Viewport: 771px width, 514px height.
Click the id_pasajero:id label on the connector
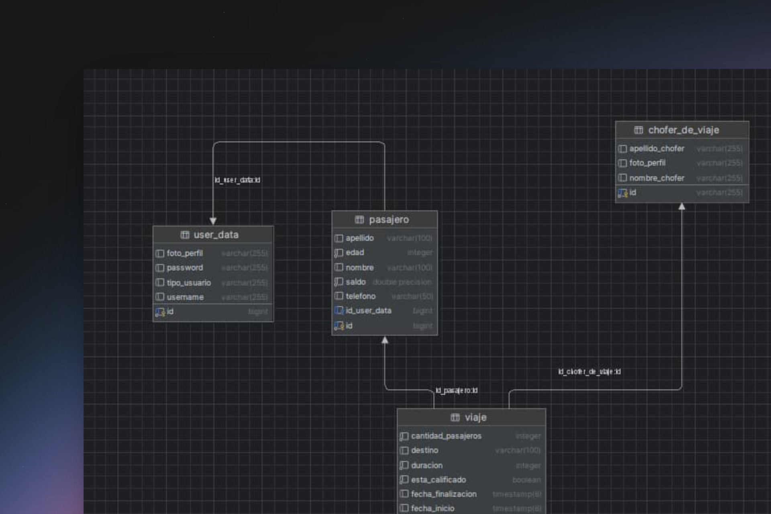point(456,390)
